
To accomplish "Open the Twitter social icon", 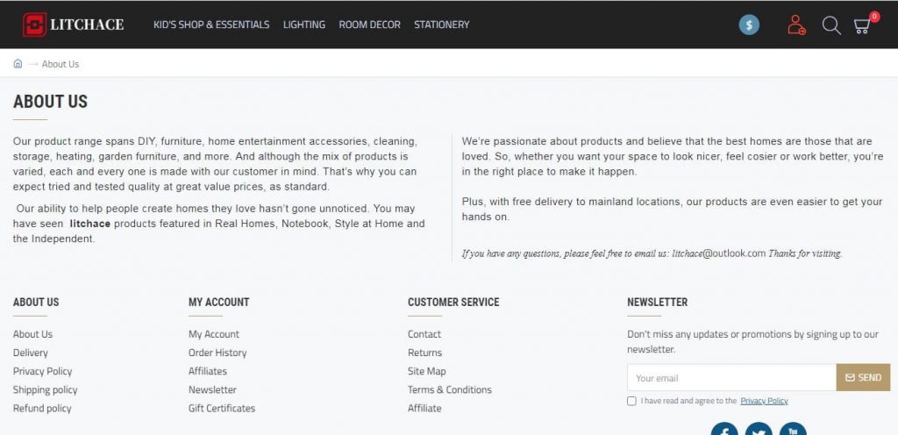I will pyautogui.click(x=759, y=429).
